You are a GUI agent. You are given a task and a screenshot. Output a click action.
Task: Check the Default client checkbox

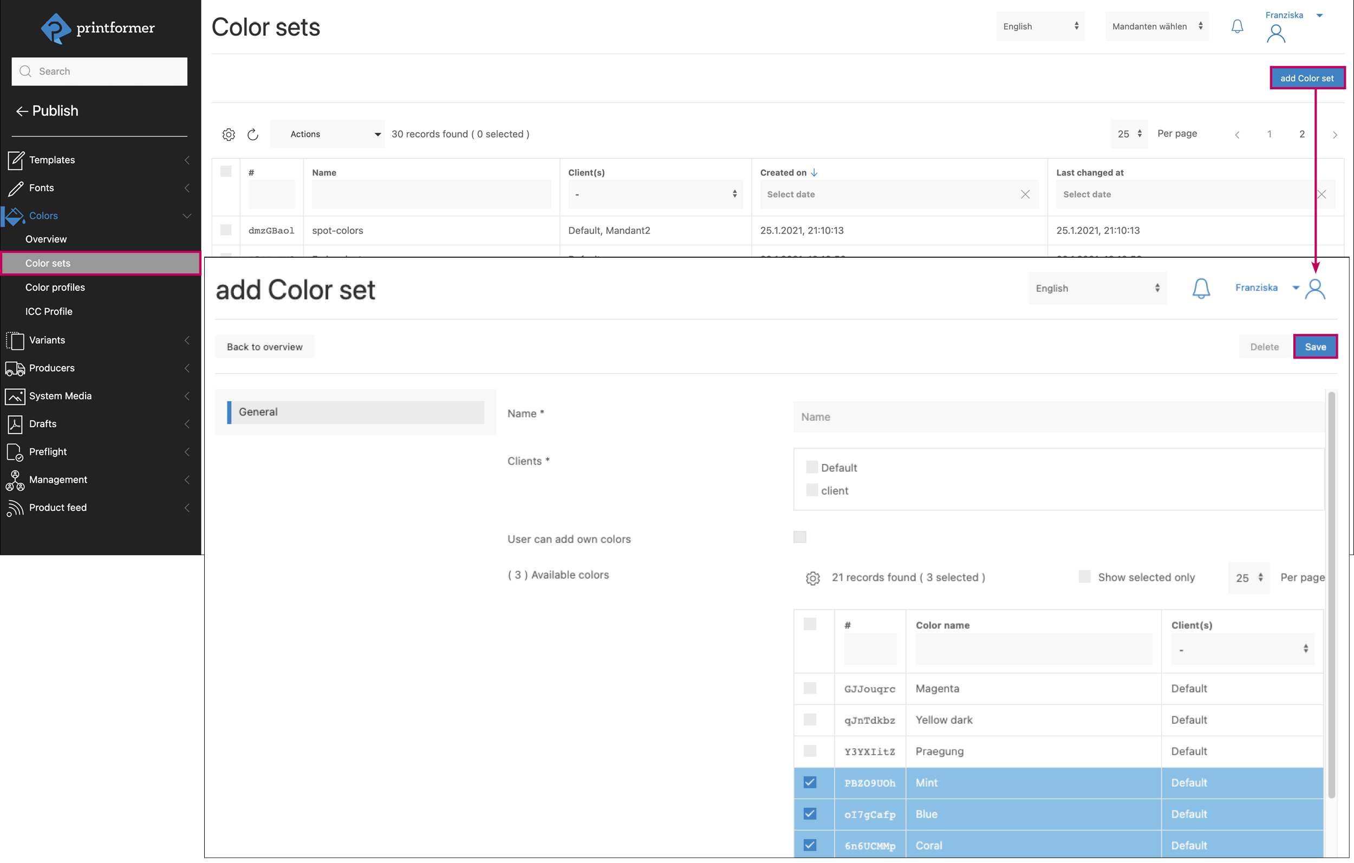pyautogui.click(x=811, y=467)
